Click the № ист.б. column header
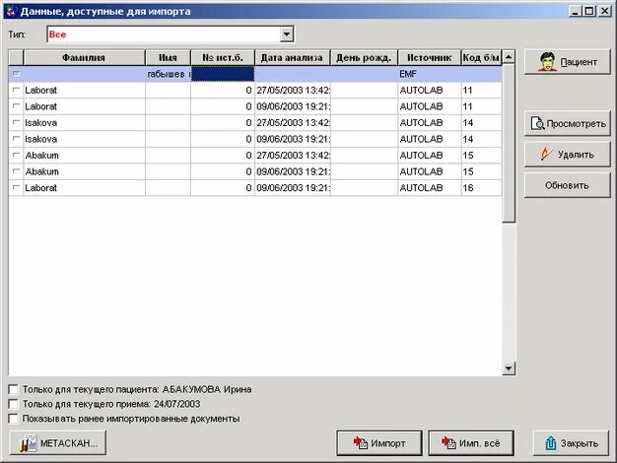 point(223,58)
